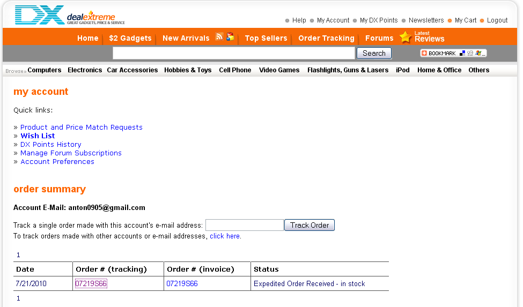Image resolution: width=523 pixels, height=307 pixels.
Task: Open the Wish List link
Action: [x=38, y=136]
